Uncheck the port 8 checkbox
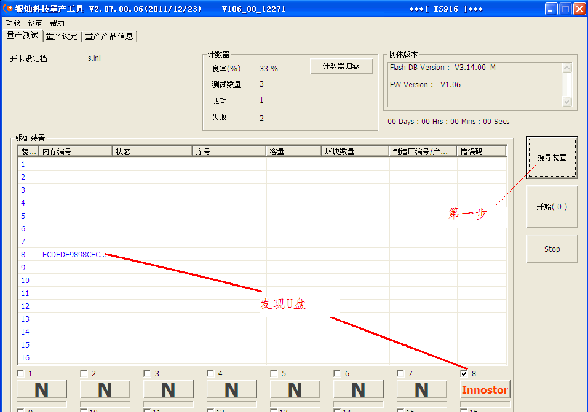Viewport: 588px width, 412px height. 464,373
